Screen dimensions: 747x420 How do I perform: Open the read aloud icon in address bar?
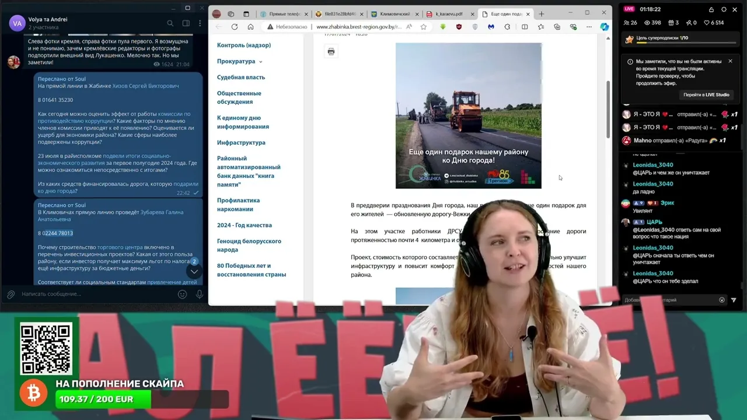[x=409, y=27]
